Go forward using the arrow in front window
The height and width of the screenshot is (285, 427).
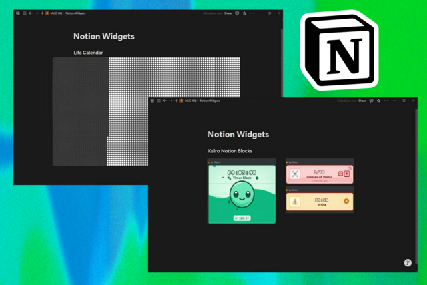click(171, 101)
